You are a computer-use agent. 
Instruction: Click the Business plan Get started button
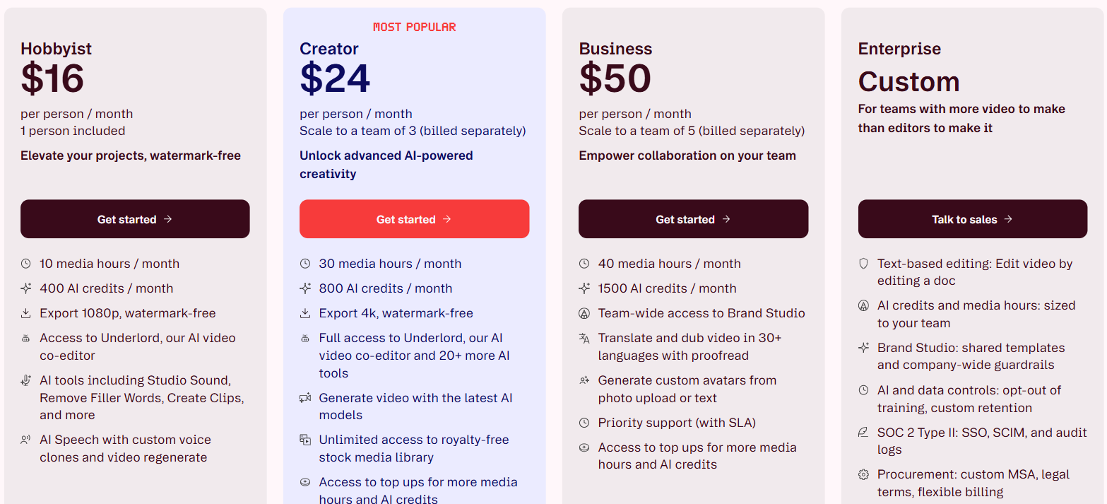coord(693,219)
